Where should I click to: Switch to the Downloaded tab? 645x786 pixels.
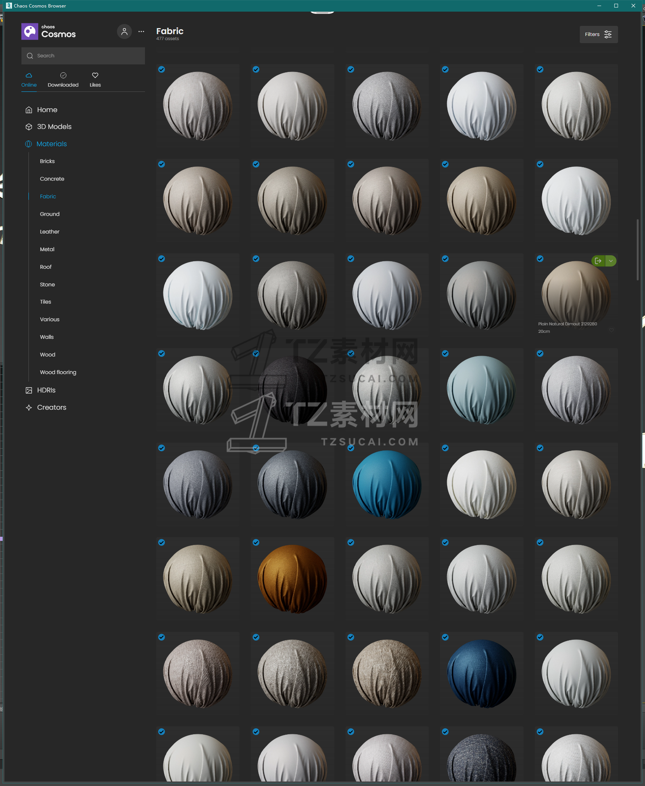(63, 80)
